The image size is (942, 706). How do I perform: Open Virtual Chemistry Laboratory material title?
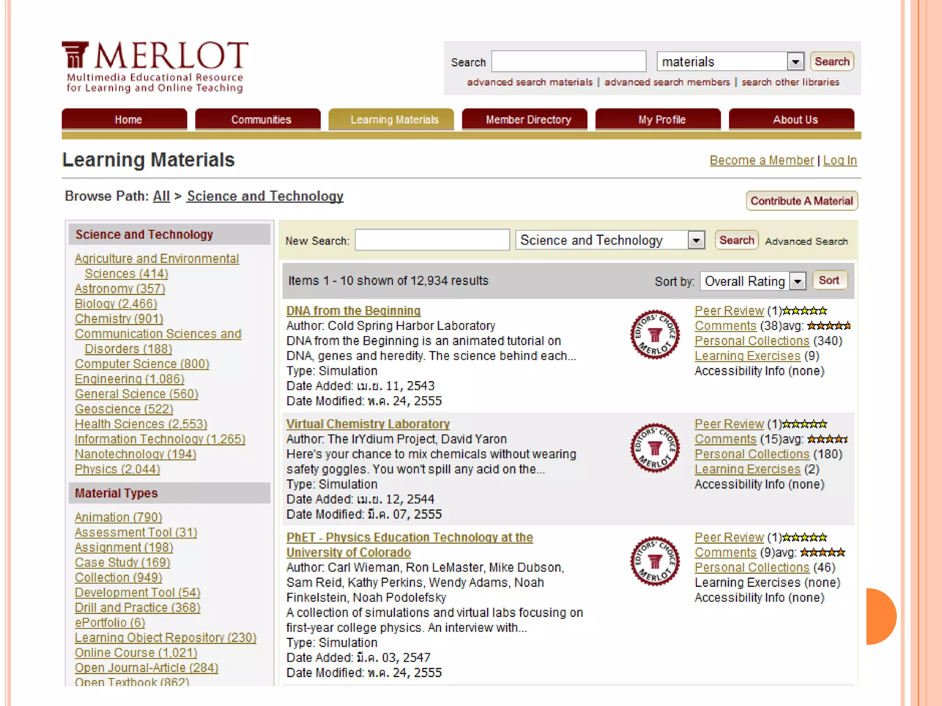click(x=368, y=424)
